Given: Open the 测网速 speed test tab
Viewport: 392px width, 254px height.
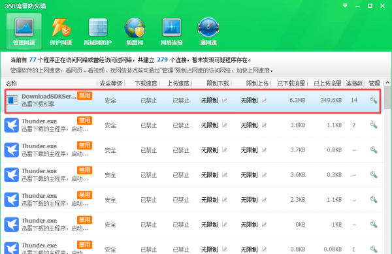Looking at the screenshot, I should (x=208, y=31).
